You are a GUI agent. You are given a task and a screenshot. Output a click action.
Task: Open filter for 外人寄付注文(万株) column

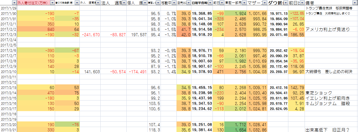52,3
